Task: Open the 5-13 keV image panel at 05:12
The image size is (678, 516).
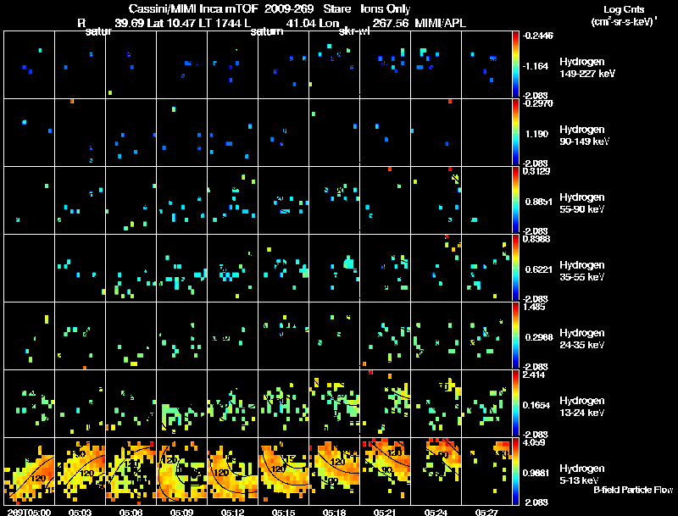Action: tap(232, 471)
